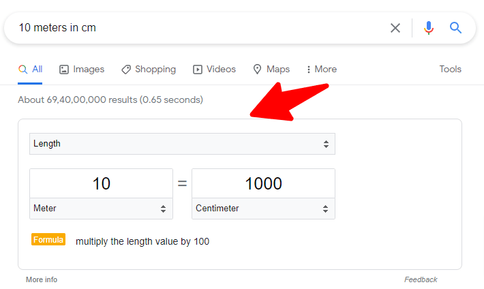
Task: Click the Maps pin icon
Action: (x=258, y=70)
